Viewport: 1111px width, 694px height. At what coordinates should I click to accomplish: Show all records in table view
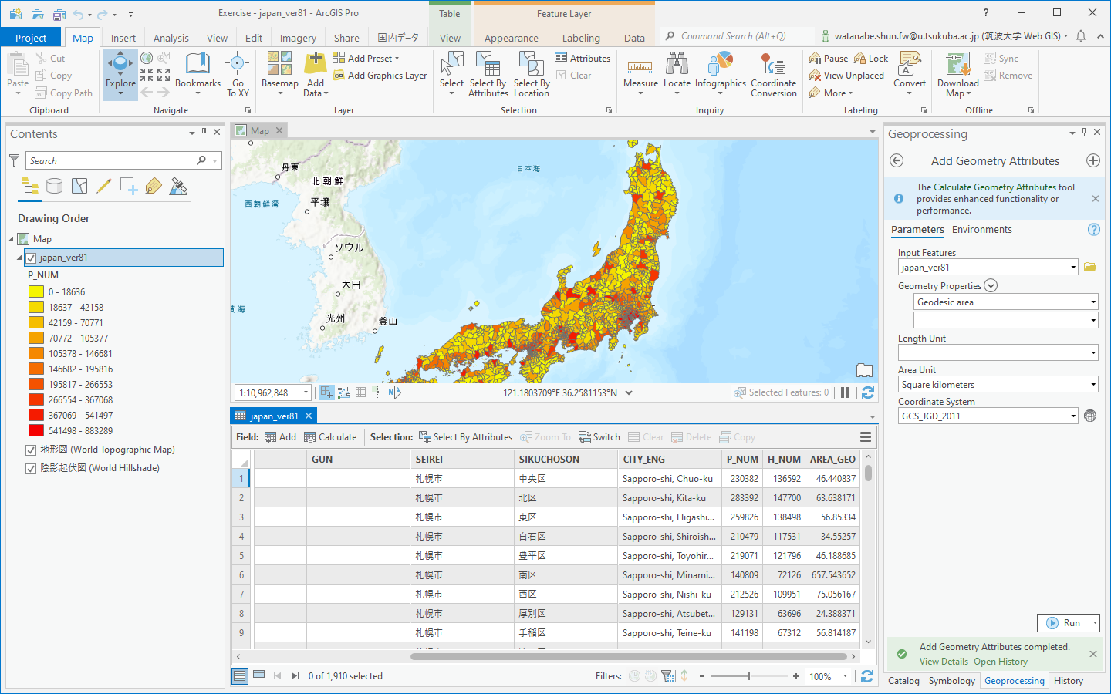tap(240, 676)
